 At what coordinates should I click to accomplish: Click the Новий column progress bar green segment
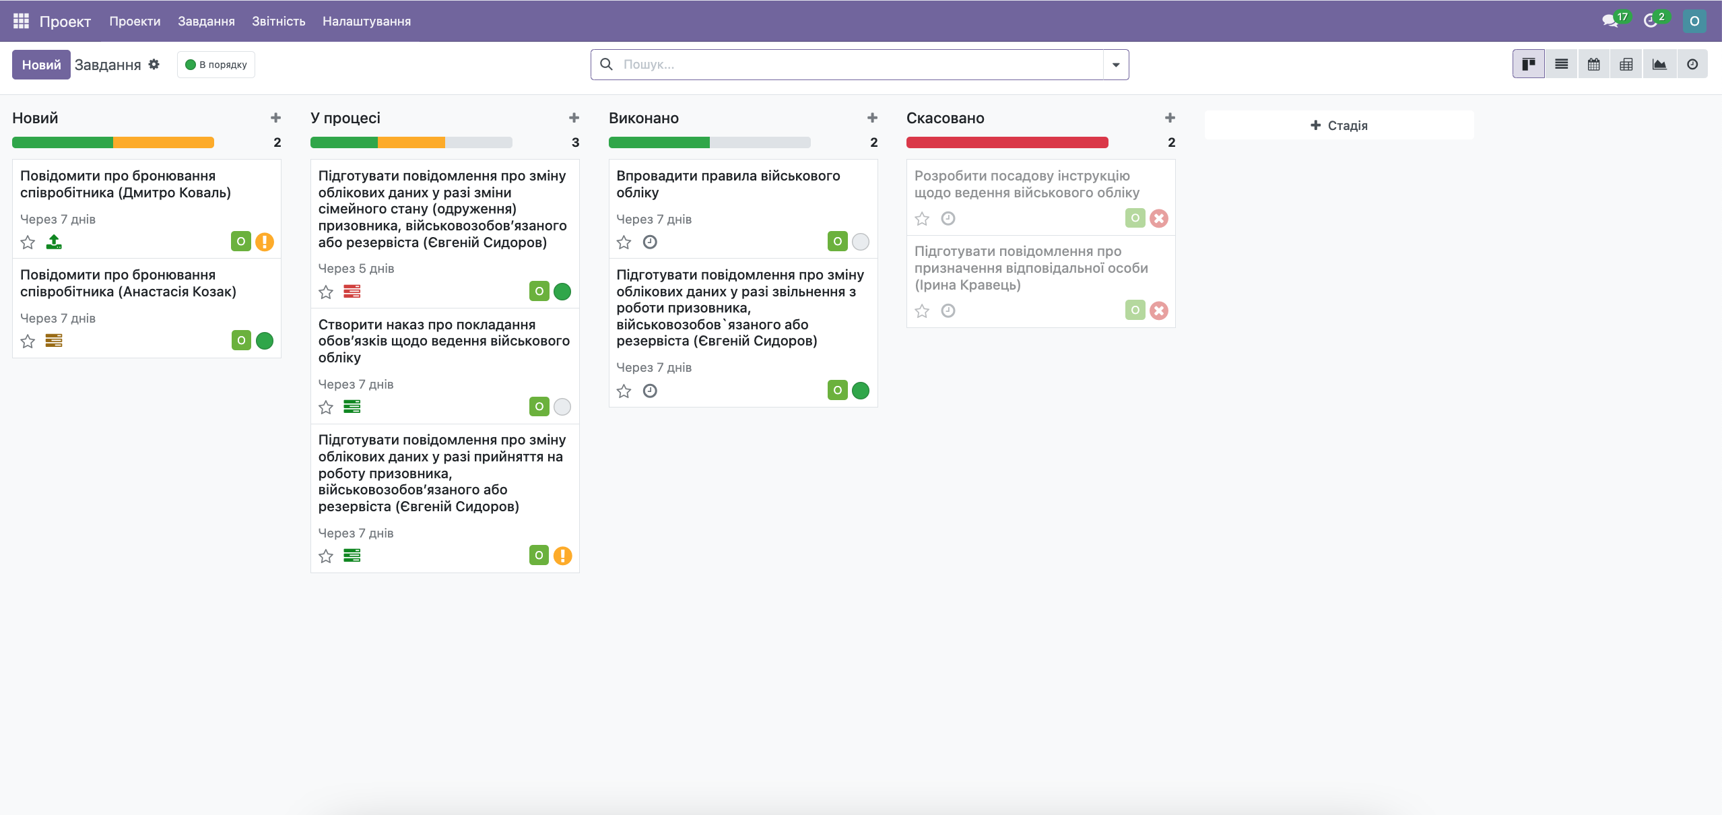pos(63,142)
